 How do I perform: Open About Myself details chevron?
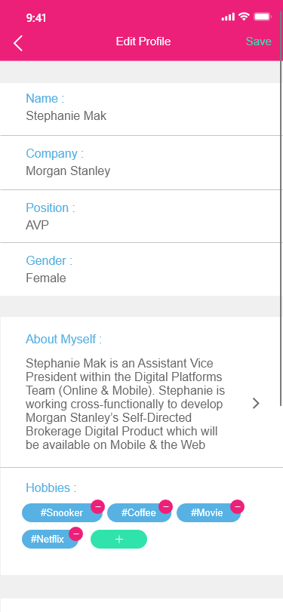coord(256,403)
